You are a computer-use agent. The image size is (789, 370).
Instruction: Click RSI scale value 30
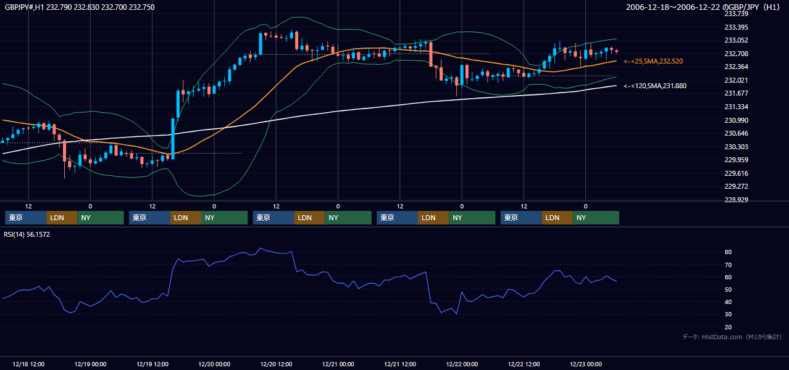(x=728, y=314)
